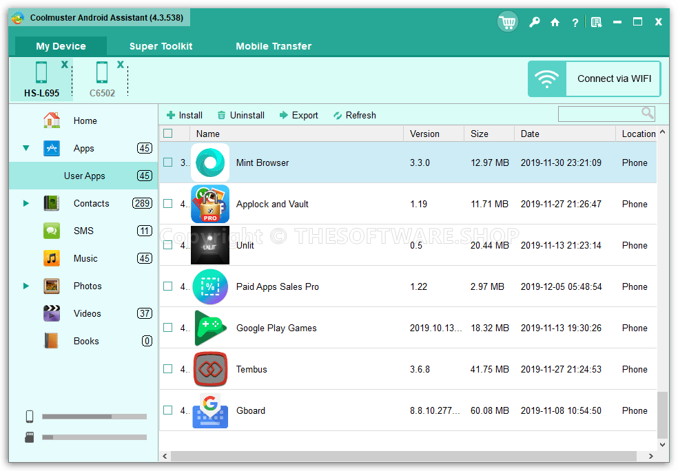This screenshot has width=678, height=471.
Task: Click the Videos clapperboard icon
Action: [52, 314]
